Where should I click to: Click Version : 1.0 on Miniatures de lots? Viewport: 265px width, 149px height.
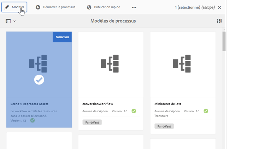pos(192,111)
